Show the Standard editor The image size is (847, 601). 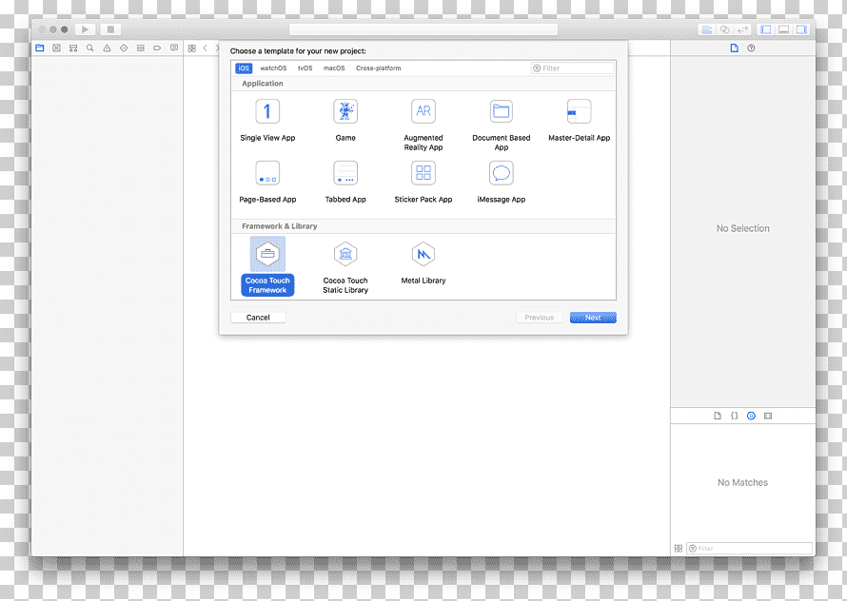(706, 29)
